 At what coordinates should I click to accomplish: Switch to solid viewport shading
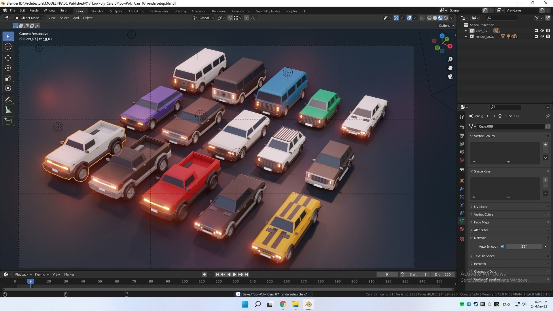pyautogui.click(x=435, y=18)
